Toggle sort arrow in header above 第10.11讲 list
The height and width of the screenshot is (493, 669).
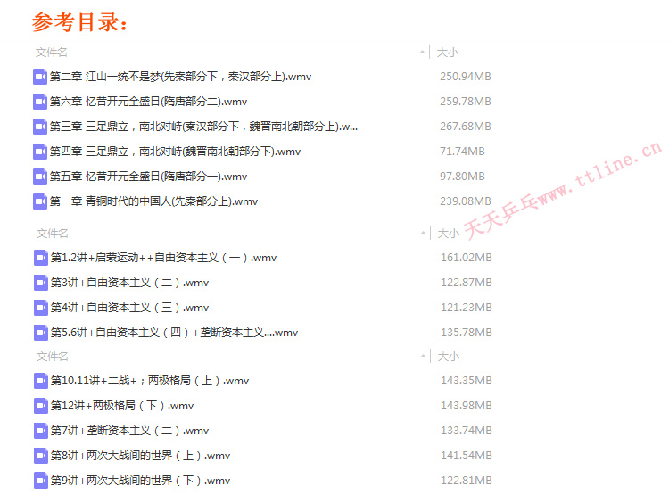click(x=423, y=357)
